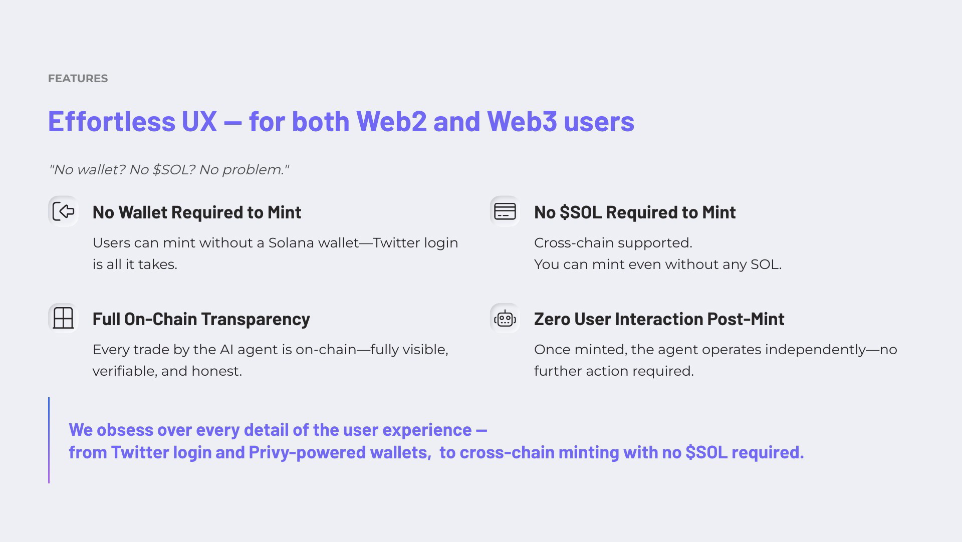Click the "We obsess over every detail" line
962x542 pixels.
(278, 430)
